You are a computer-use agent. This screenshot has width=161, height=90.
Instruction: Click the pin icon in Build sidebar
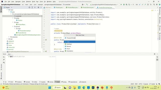pyautogui.click(x=4, y=60)
